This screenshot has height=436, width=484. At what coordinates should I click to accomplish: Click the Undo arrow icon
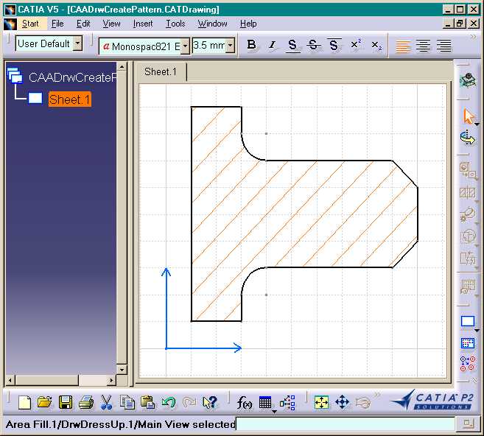(169, 402)
